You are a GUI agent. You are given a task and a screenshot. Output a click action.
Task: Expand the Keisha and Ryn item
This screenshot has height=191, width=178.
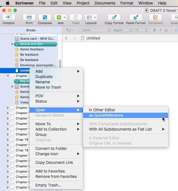pyautogui.click(x=12, y=44)
